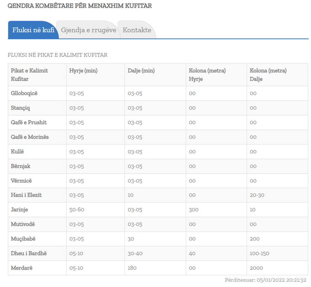Image resolution: width=311 pixels, height=287 pixels.
Task: Select the Stançiq border crossing row
Action: 21,108
